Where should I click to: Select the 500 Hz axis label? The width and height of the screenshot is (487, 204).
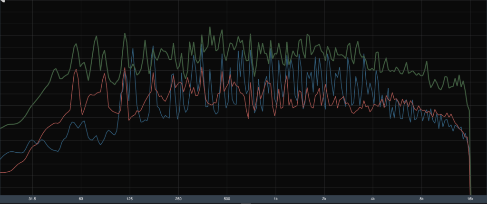pos(227,199)
